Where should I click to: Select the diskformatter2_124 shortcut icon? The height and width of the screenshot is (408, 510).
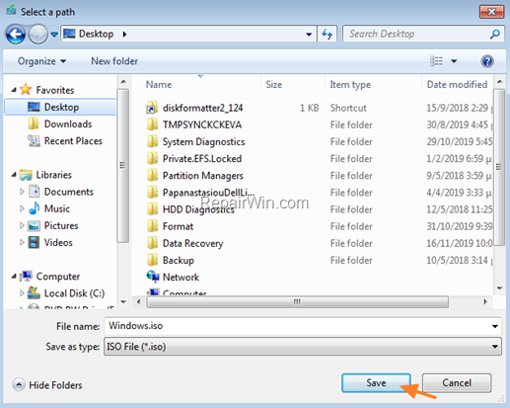coord(152,108)
